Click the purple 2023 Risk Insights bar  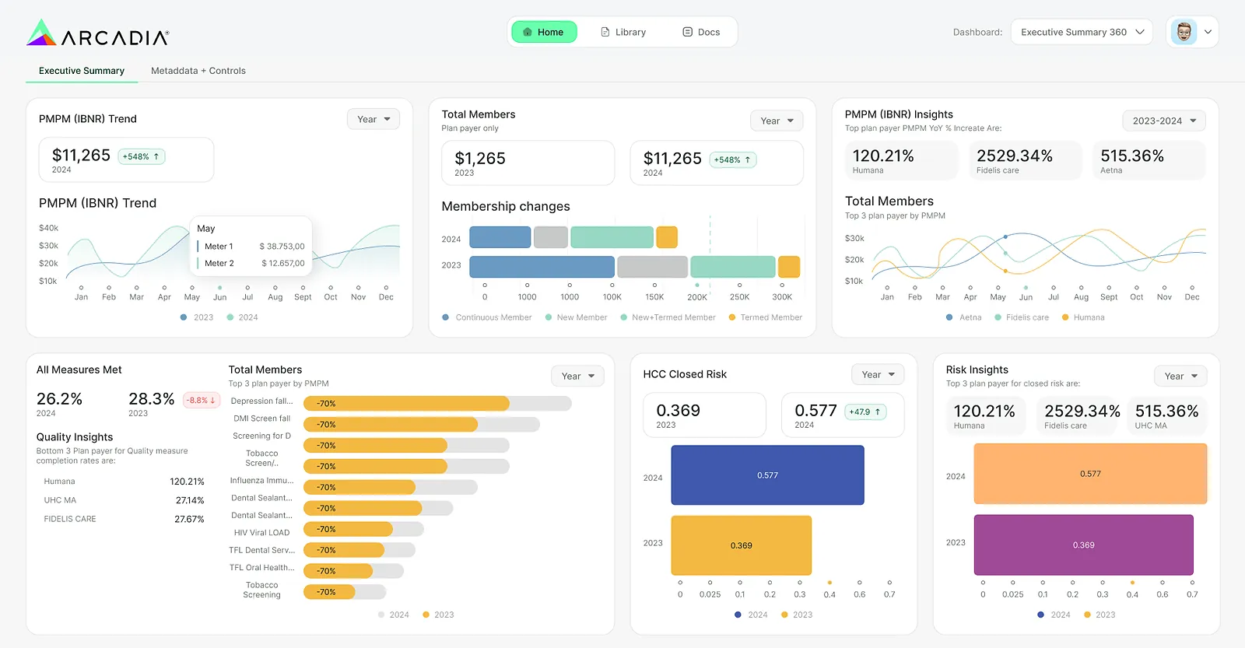(x=1083, y=545)
